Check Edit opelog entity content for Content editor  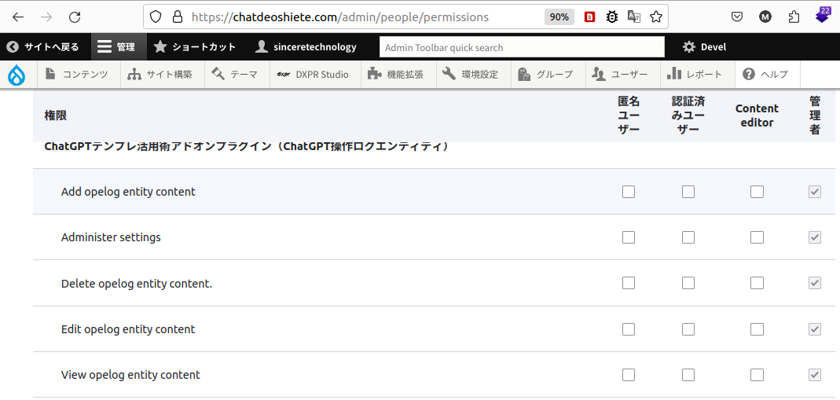(x=757, y=328)
